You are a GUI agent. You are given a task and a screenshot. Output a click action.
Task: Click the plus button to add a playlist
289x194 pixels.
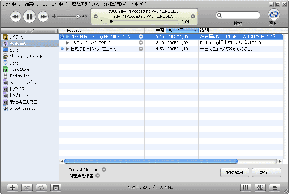[x=12, y=188]
